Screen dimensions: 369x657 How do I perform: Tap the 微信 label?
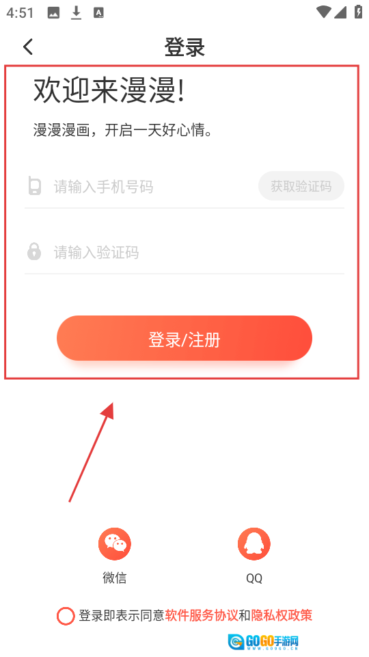115,578
